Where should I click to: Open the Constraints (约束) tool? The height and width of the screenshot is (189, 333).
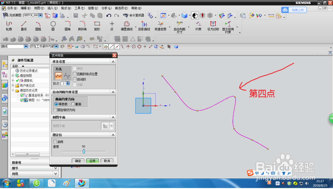pyautogui.click(x=198, y=26)
